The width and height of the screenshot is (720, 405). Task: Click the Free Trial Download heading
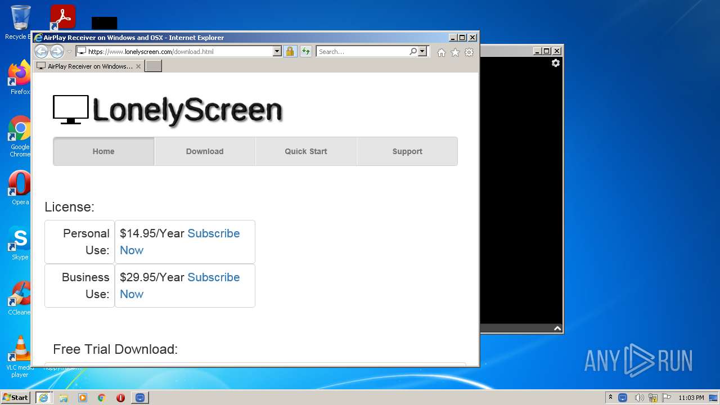pos(115,349)
